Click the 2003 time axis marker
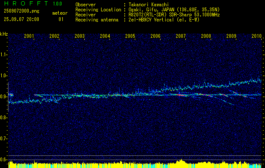 click(x=80, y=36)
